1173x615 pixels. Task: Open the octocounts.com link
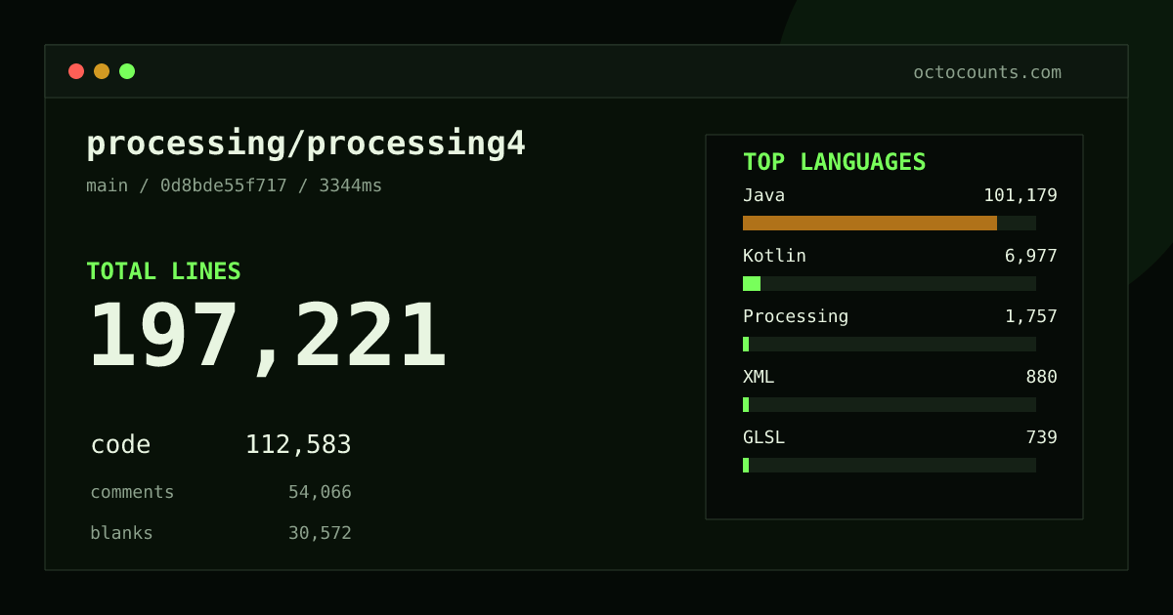tap(987, 72)
